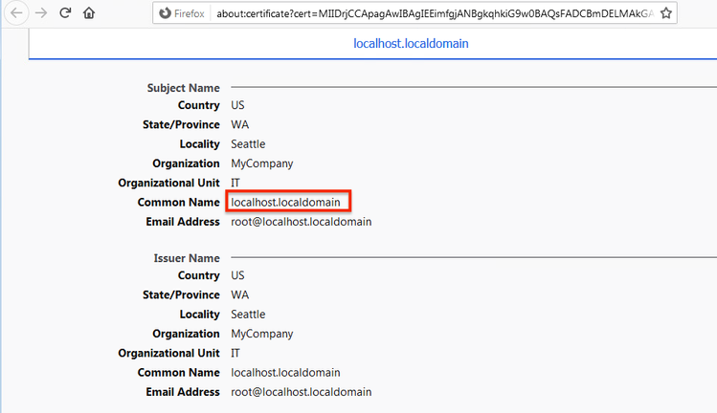Click the Issuer Common Name value
717x413 pixels.
coord(285,372)
